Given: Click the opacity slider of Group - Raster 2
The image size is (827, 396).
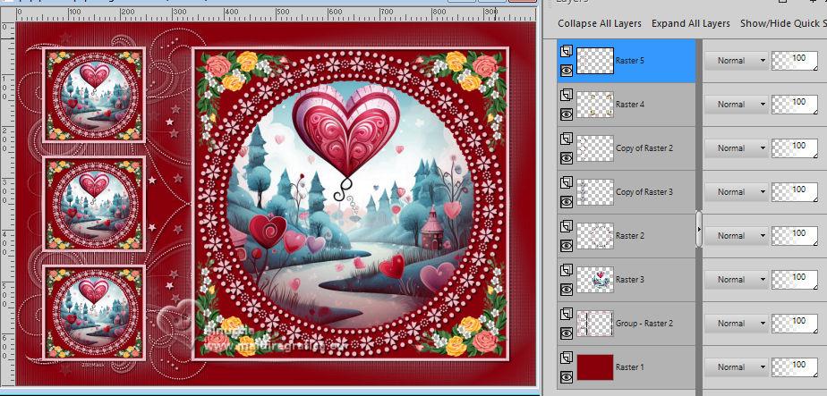Looking at the screenshot, I should pyautogui.click(x=794, y=323).
